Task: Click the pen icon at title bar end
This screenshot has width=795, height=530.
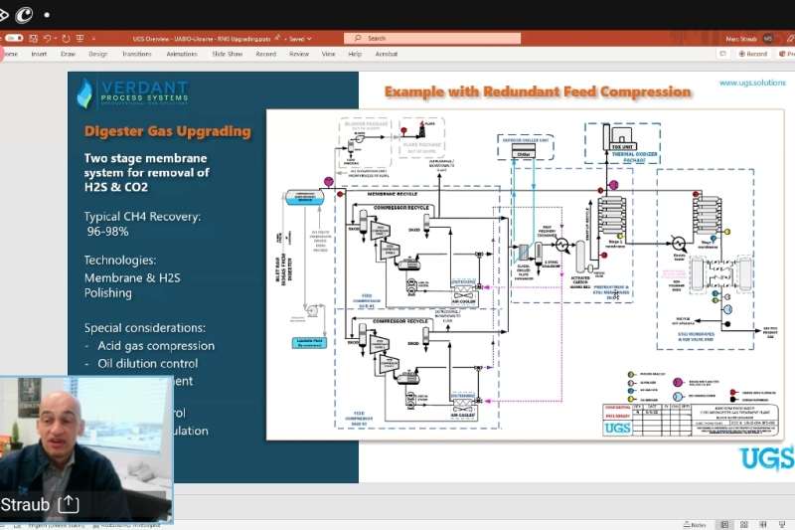Action: (790, 39)
